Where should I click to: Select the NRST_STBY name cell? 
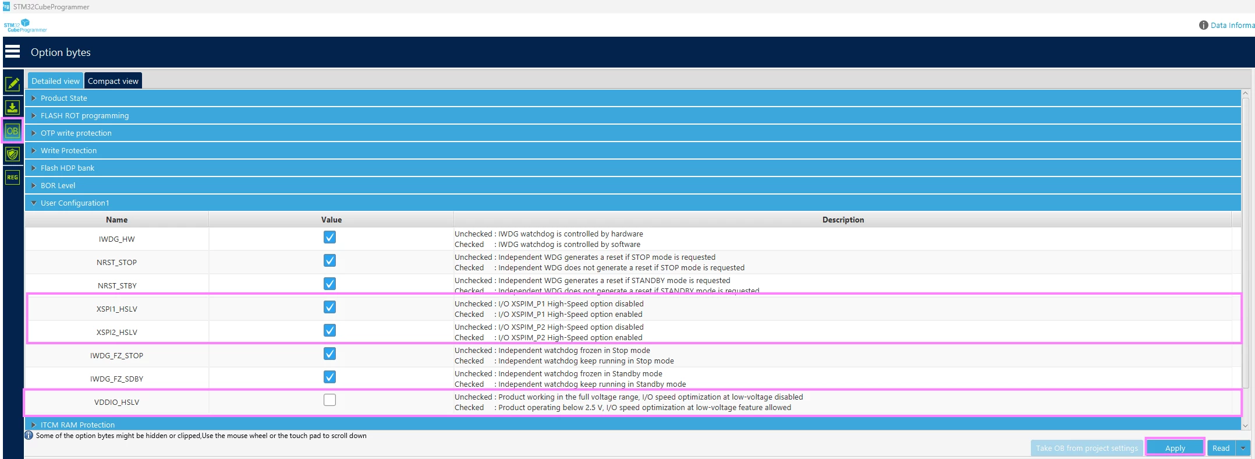coord(116,285)
